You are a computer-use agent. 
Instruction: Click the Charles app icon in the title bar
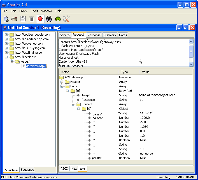tap(4, 5)
